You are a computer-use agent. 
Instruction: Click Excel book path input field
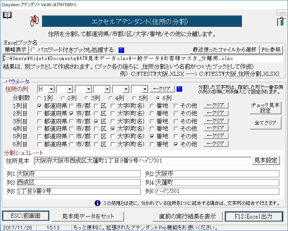coord(143,59)
